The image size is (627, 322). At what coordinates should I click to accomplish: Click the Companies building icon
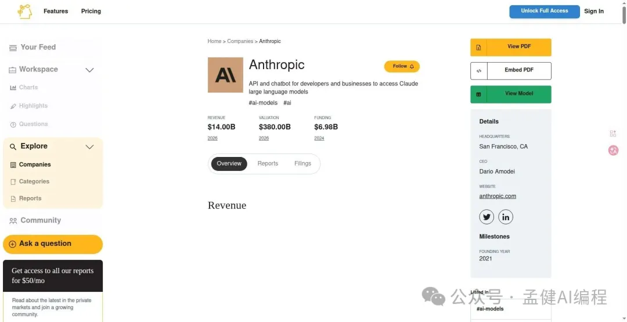click(13, 165)
